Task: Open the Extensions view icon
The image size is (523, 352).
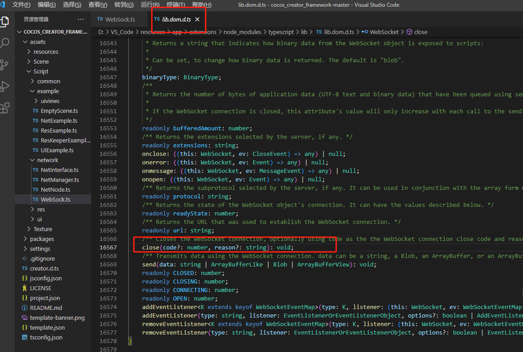Action: point(4,108)
